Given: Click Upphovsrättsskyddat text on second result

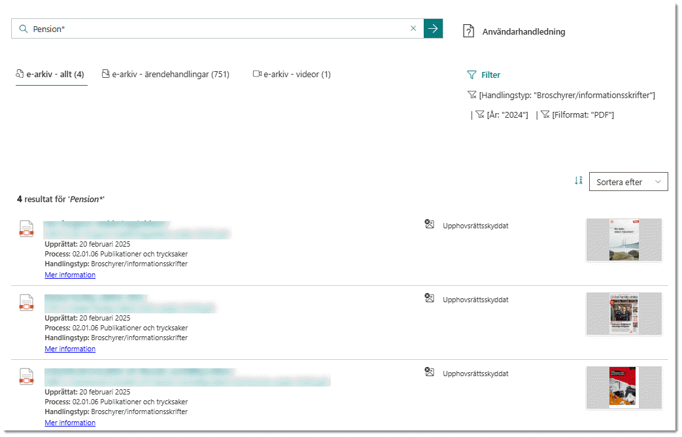Looking at the screenshot, I should (475, 300).
